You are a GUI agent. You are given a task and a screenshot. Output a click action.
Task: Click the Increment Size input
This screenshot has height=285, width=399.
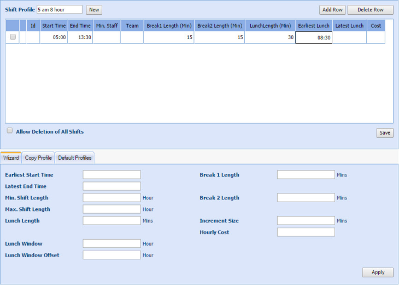[x=306, y=221]
